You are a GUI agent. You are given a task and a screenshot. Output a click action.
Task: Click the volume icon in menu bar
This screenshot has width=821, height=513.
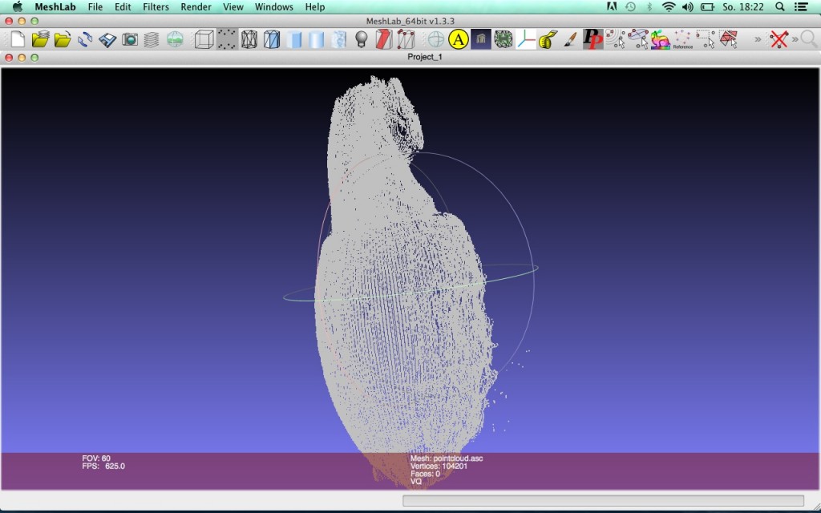click(687, 6)
